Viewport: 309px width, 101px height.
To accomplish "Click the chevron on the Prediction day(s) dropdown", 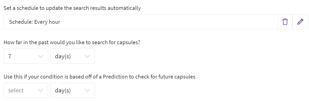I will click(x=87, y=91).
